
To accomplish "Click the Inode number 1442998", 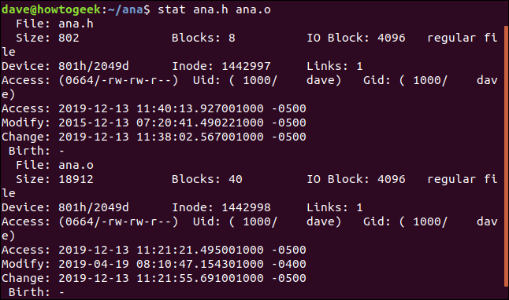I will coord(246,207).
